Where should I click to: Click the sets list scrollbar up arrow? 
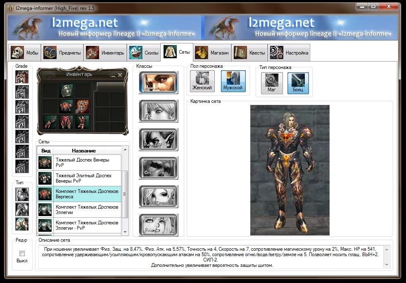point(125,150)
